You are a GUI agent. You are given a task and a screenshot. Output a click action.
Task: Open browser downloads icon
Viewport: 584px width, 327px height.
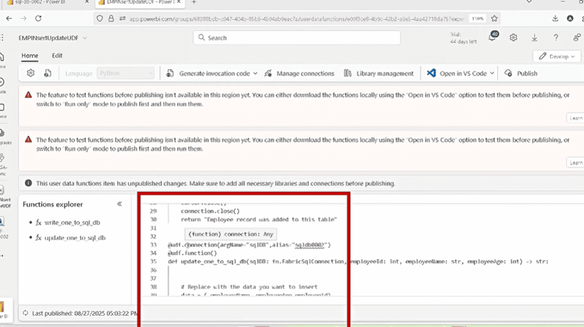[555, 18]
